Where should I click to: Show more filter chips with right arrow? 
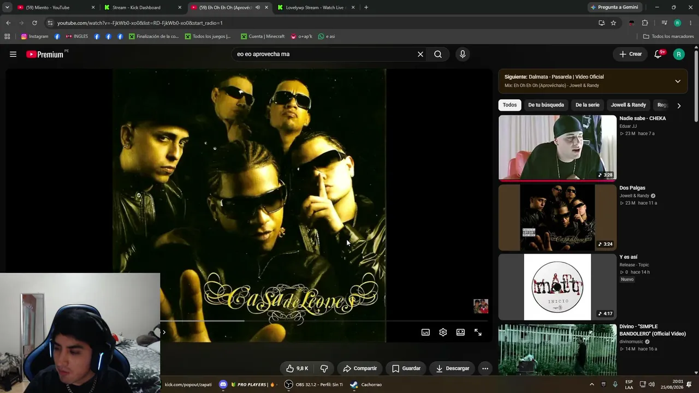pyautogui.click(x=679, y=105)
